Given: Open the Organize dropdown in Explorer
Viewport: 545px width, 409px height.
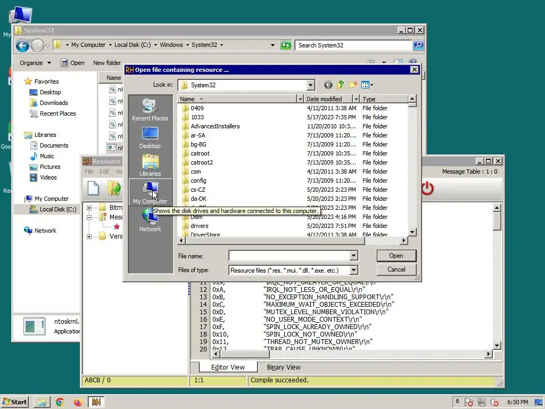Looking at the screenshot, I should [35, 63].
